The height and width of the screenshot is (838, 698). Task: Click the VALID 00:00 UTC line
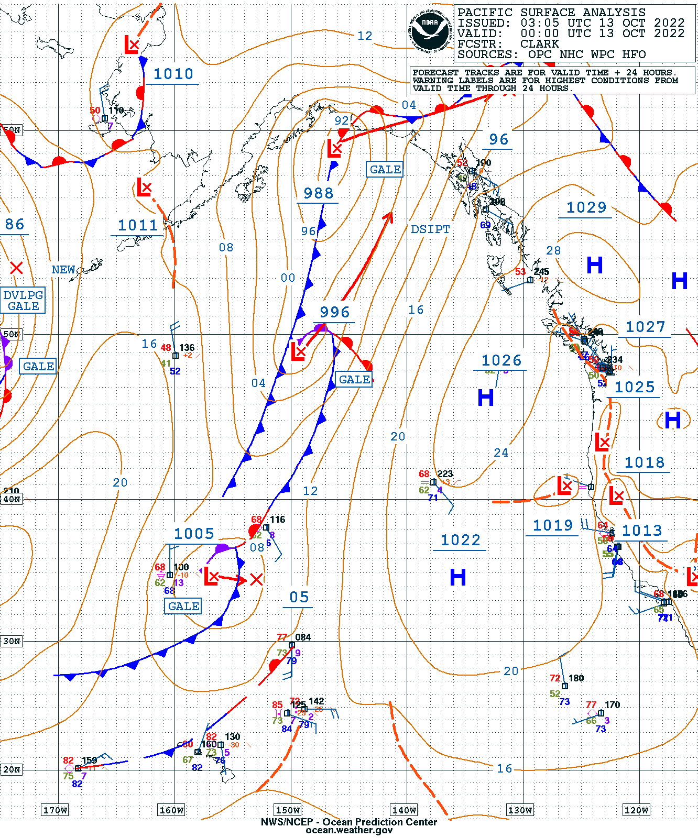(571, 34)
